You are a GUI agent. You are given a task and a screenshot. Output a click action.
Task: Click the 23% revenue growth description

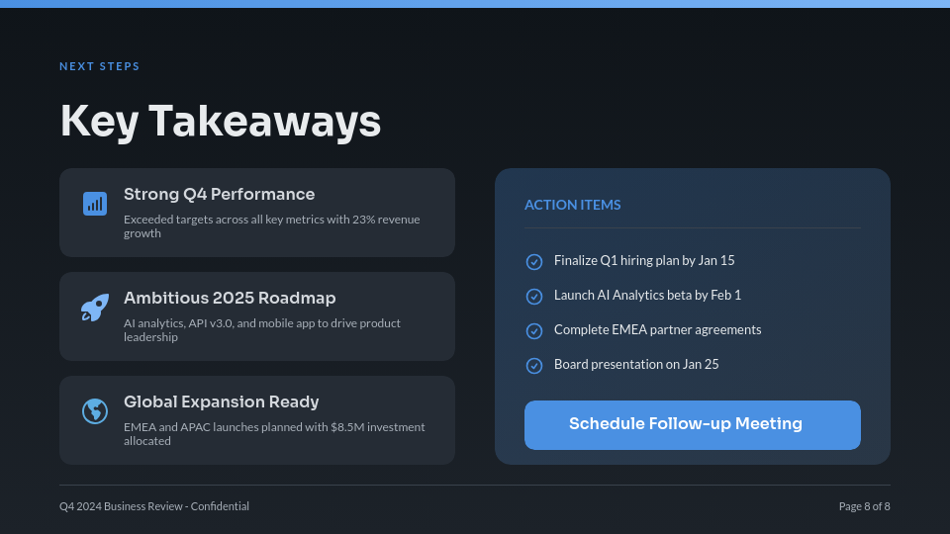coord(271,225)
